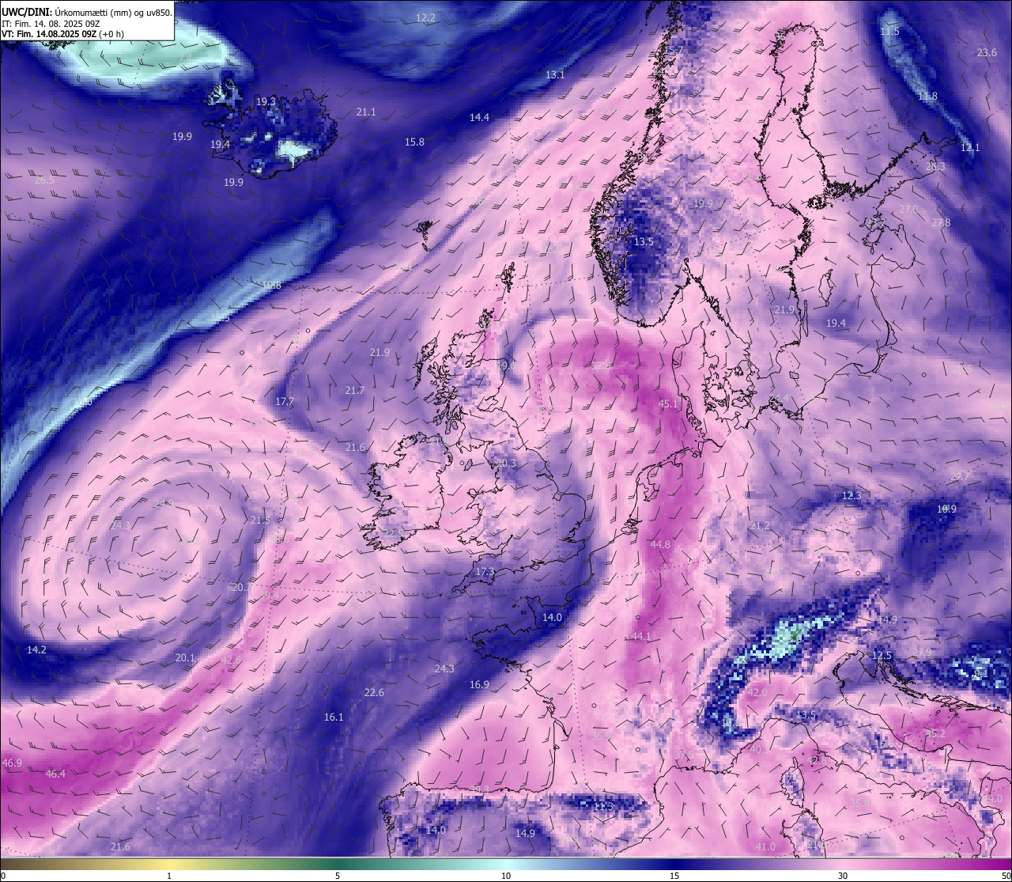Click the 20.3 value over northern England

505,463
